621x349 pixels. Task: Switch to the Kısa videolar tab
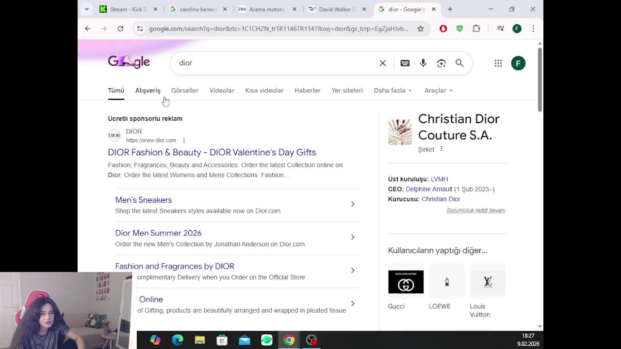264,91
